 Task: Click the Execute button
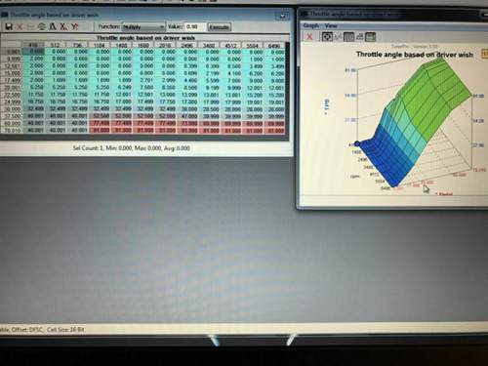point(220,27)
